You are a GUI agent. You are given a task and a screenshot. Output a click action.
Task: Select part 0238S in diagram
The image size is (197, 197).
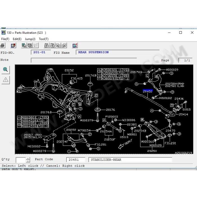point(132,124)
